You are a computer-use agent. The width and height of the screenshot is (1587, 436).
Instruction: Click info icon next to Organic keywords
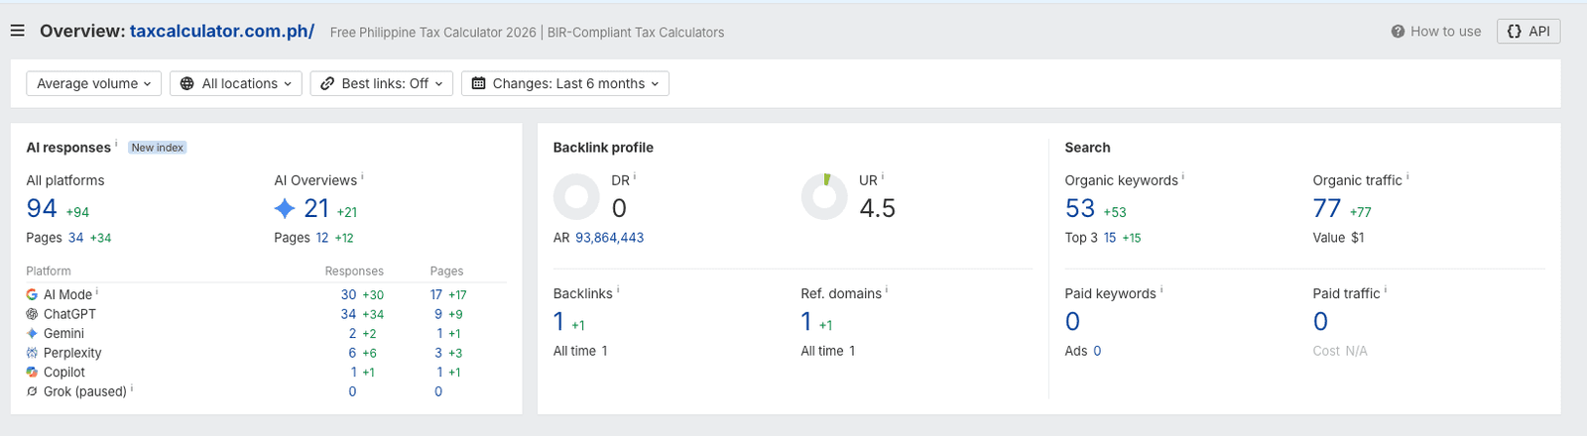coord(1183,176)
